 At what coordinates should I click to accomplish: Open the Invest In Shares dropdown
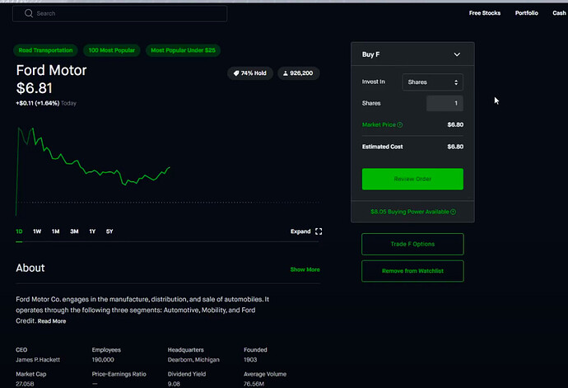point(432,82)
